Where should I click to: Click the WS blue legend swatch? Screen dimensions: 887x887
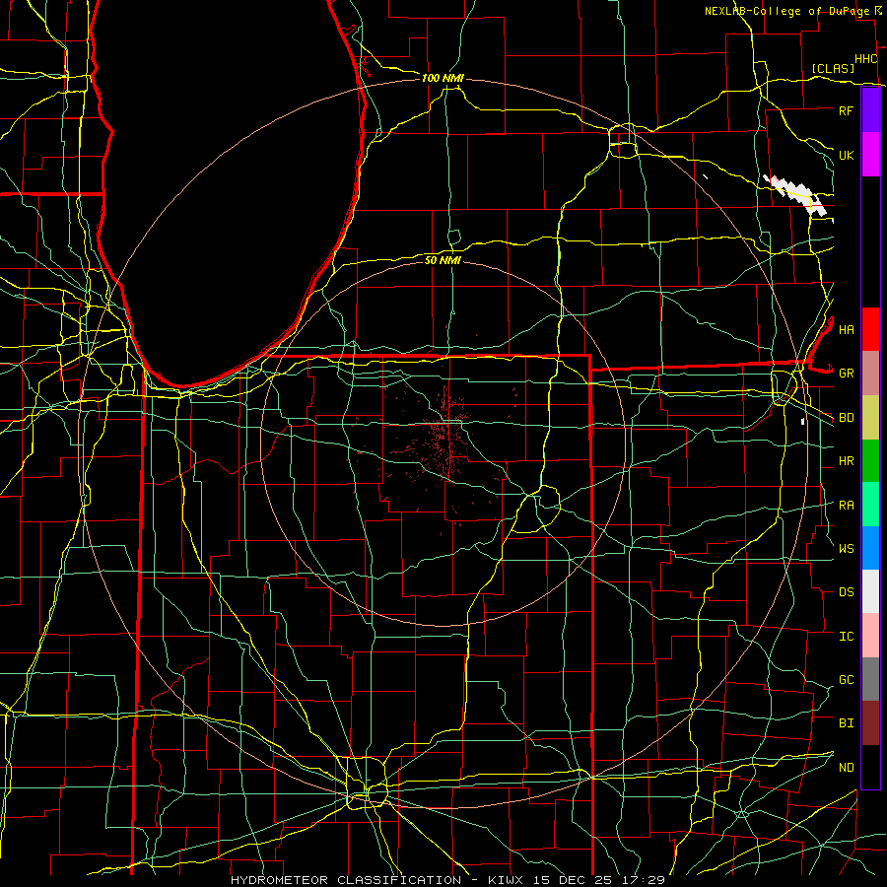pyautogui.click(x=870, y=548)
